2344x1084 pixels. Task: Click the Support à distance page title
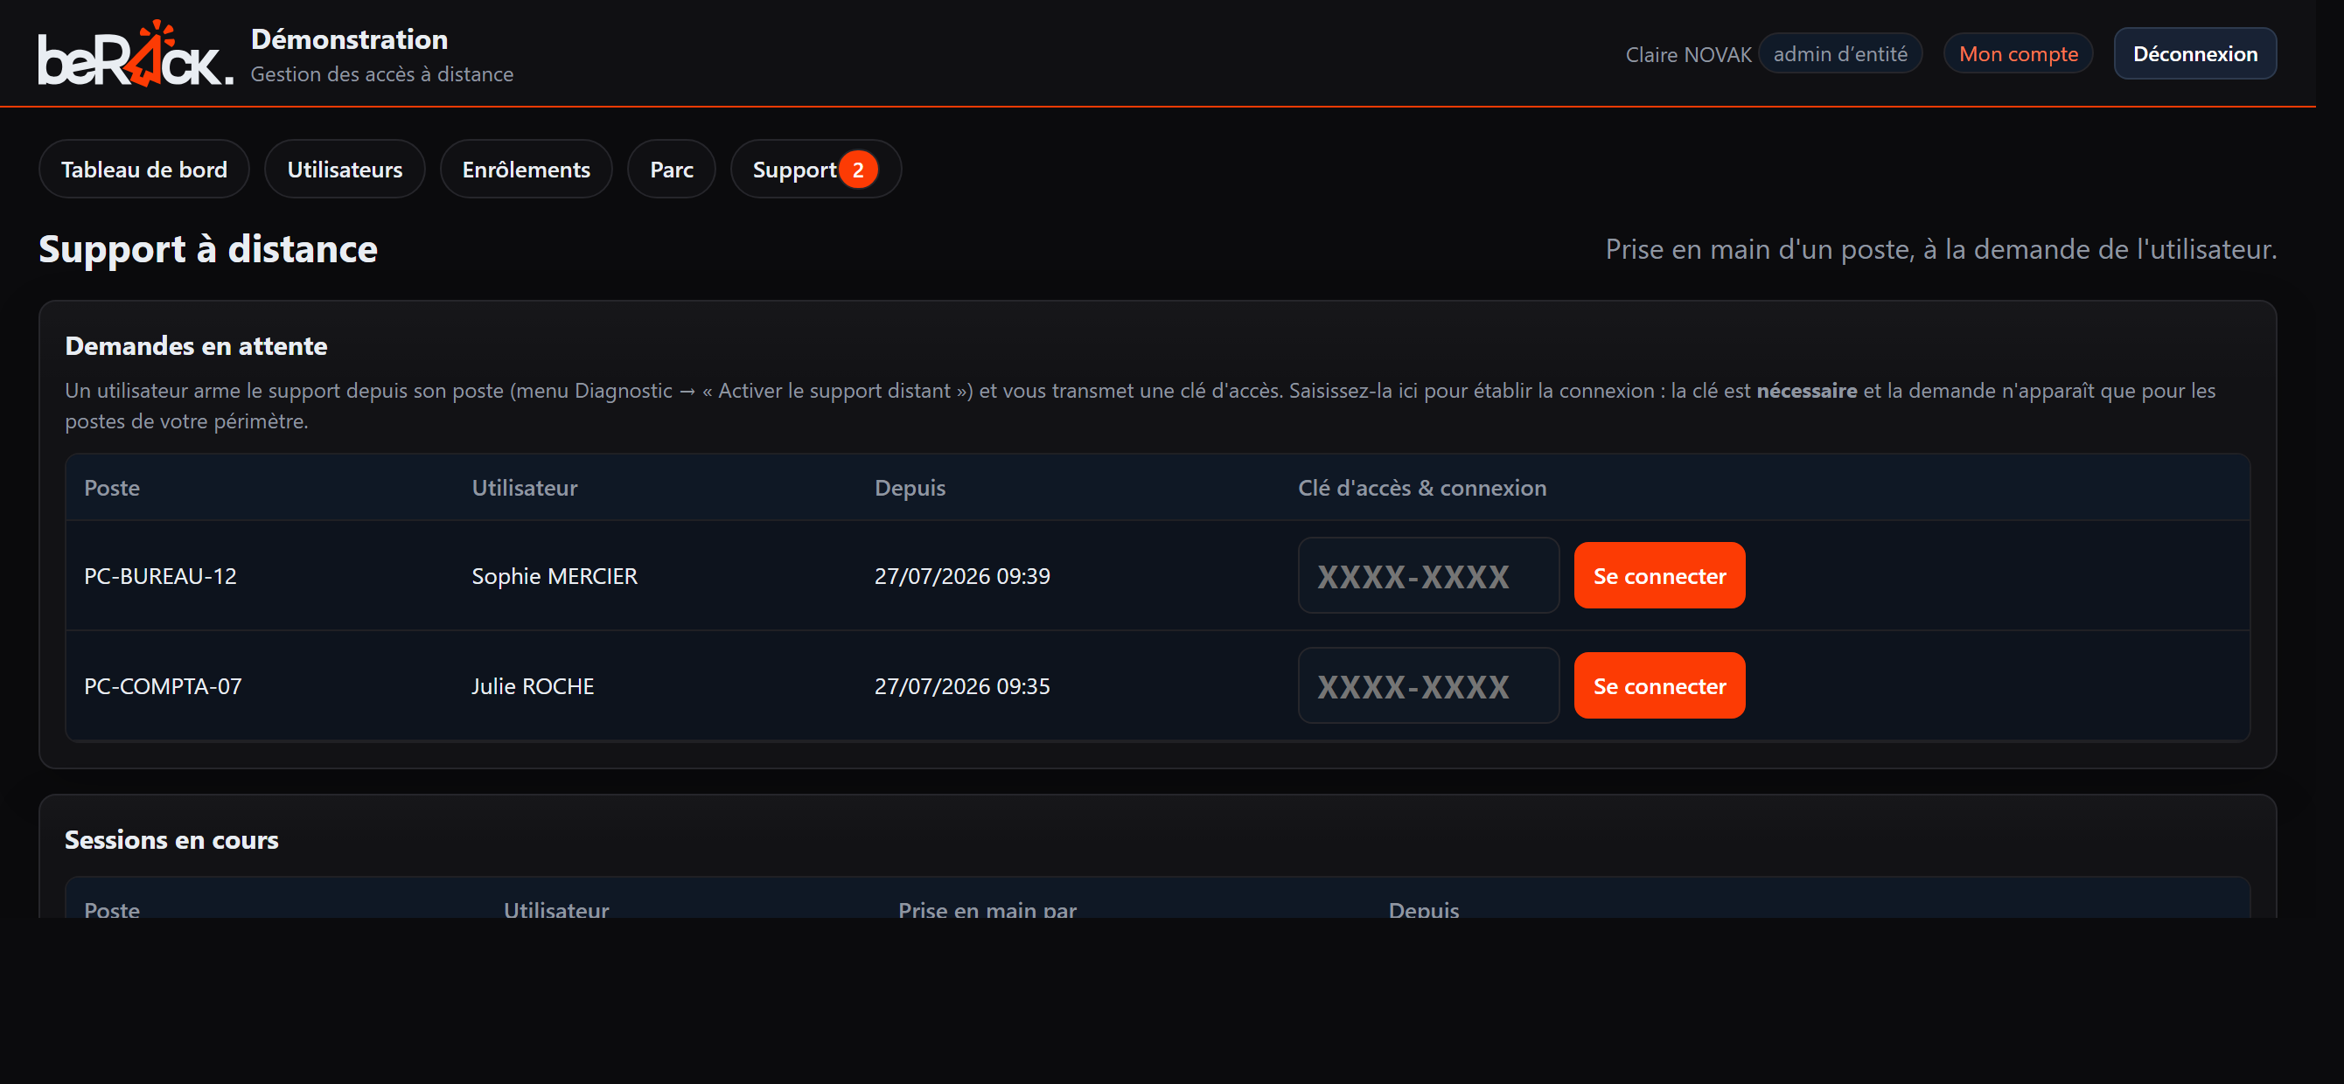207,248
